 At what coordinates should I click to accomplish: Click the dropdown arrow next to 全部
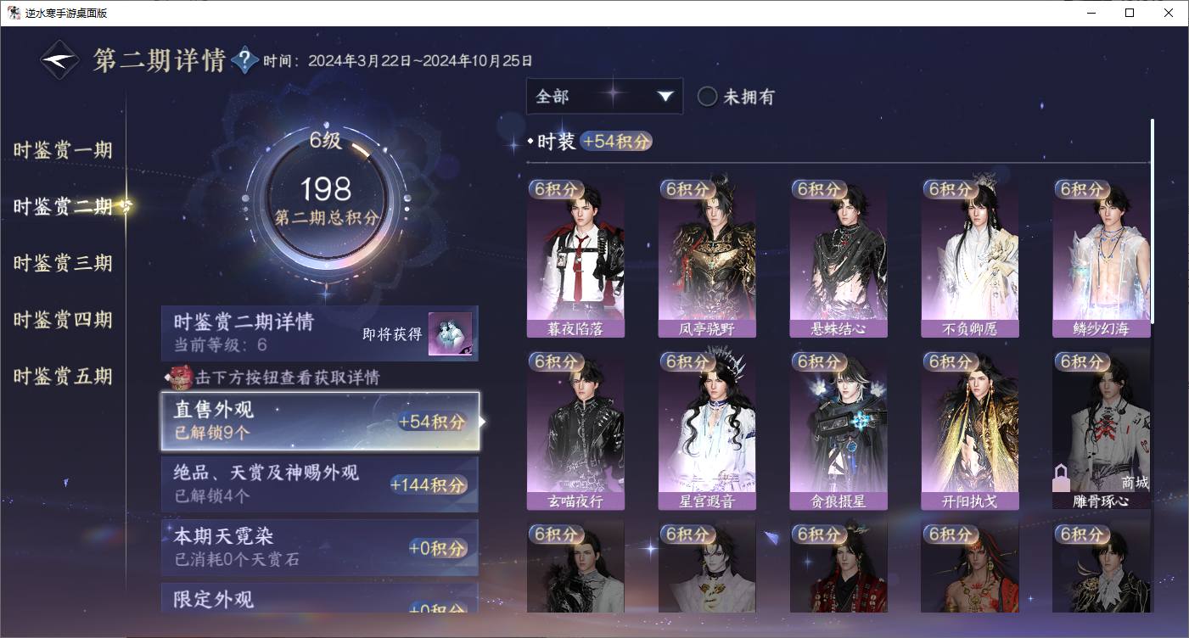pos(665,97)
